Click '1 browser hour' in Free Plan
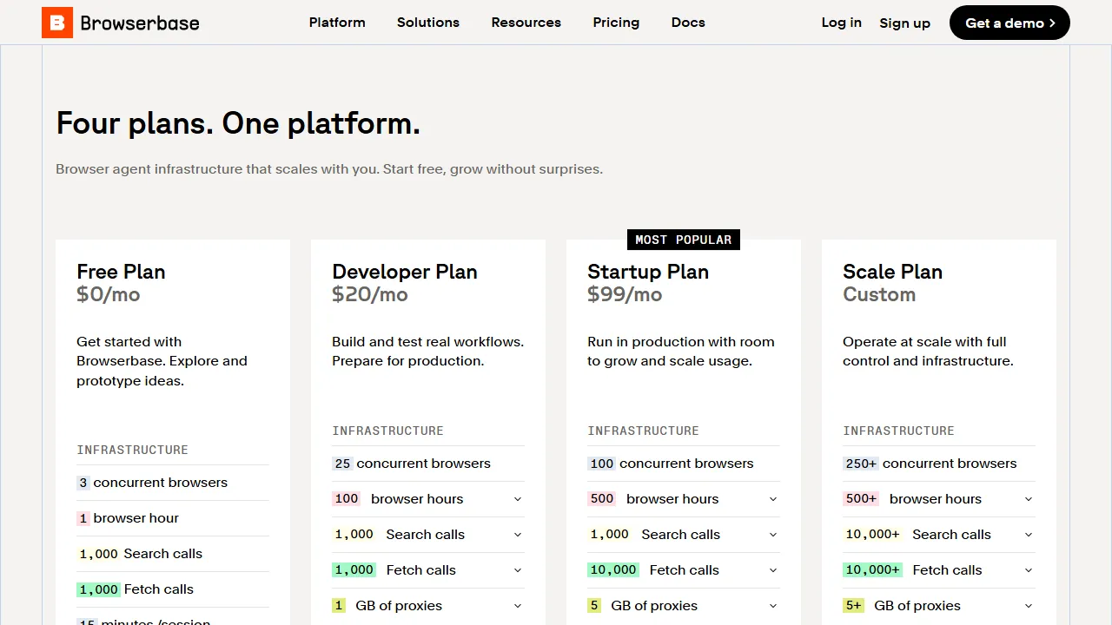The height and width of the screenshot is (625, 1112). [128, 518]
